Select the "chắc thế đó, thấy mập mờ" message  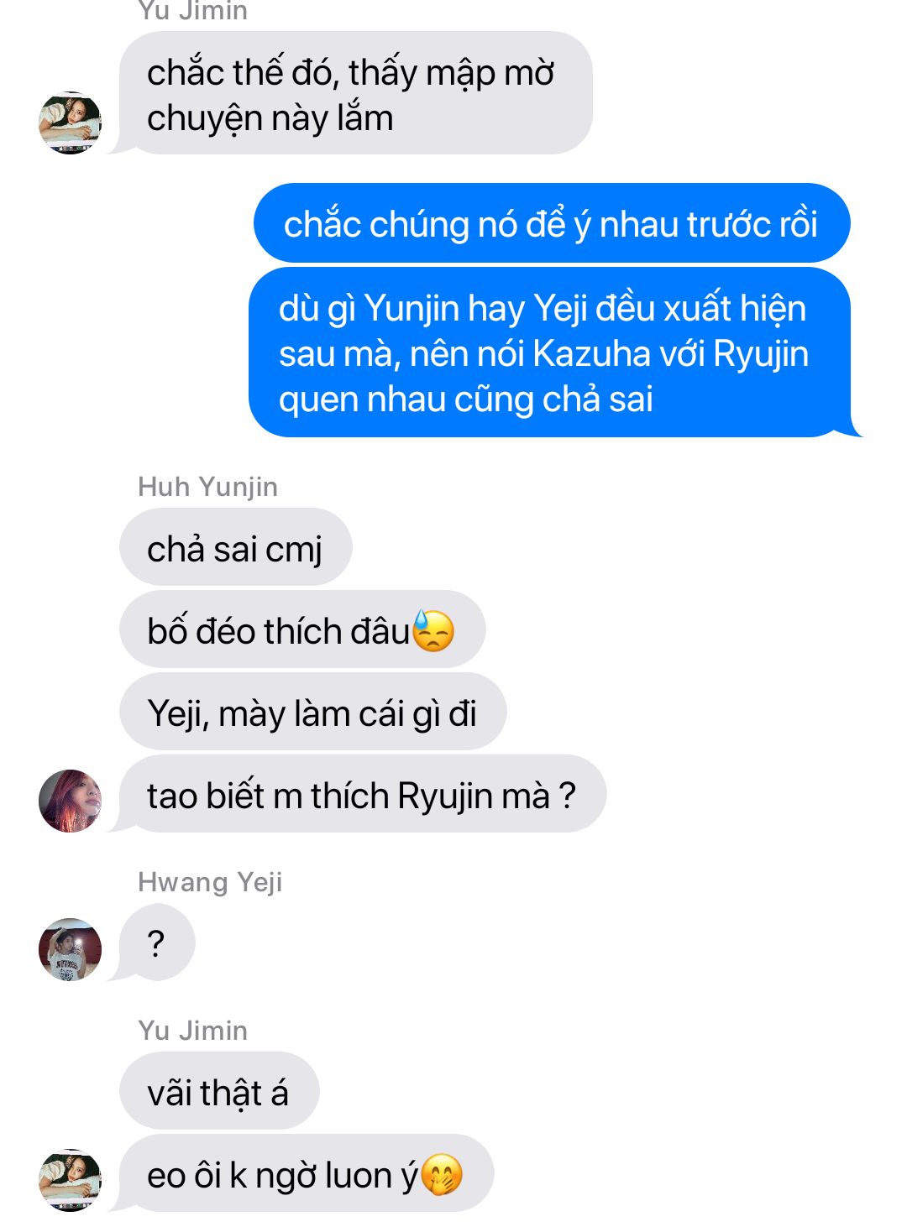coord(356,93)
